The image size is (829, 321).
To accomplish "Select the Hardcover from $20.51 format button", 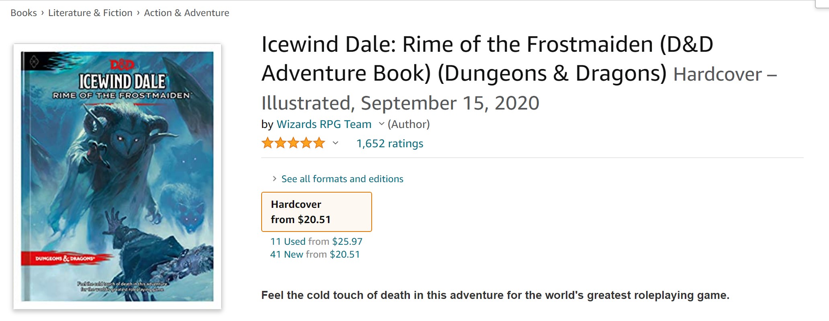I will point(317,212).
